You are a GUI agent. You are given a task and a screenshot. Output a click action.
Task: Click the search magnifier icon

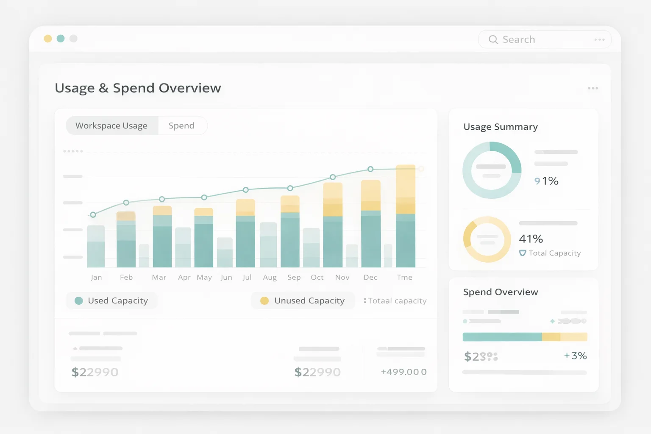point(493,39)
